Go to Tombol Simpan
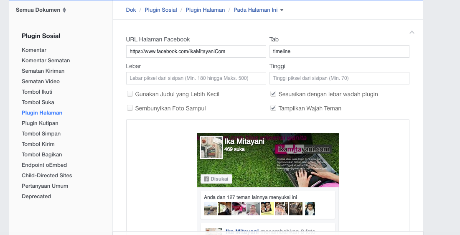Screen dimensions: 460x235 pos(41,134)
